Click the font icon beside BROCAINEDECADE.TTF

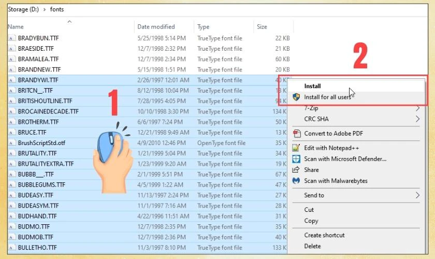(11, 111)
